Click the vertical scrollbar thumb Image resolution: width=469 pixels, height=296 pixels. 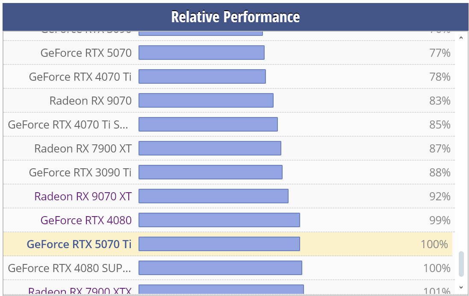pos(461,264)
